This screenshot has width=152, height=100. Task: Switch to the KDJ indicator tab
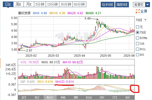(x=37, y=97)
